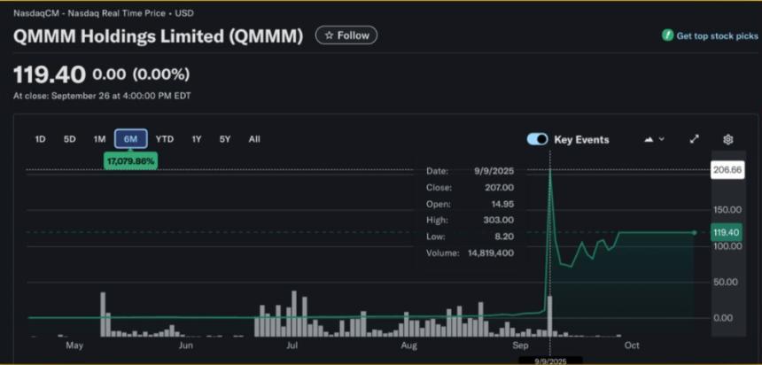Click the 119.40 current price axis tag
The image size is (762, 365).
tap(726, 233)
